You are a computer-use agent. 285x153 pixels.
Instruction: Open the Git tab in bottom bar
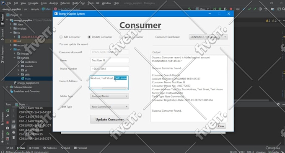tap(10, 148)
